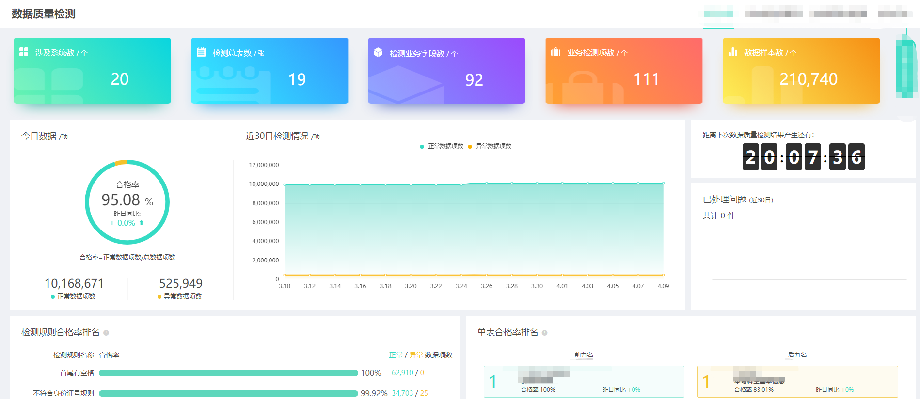The height and width of the screenshot is (399, 920).
Task: Toggle 异常数据项数 series in chart legend
Action: [x=490, y=146]
